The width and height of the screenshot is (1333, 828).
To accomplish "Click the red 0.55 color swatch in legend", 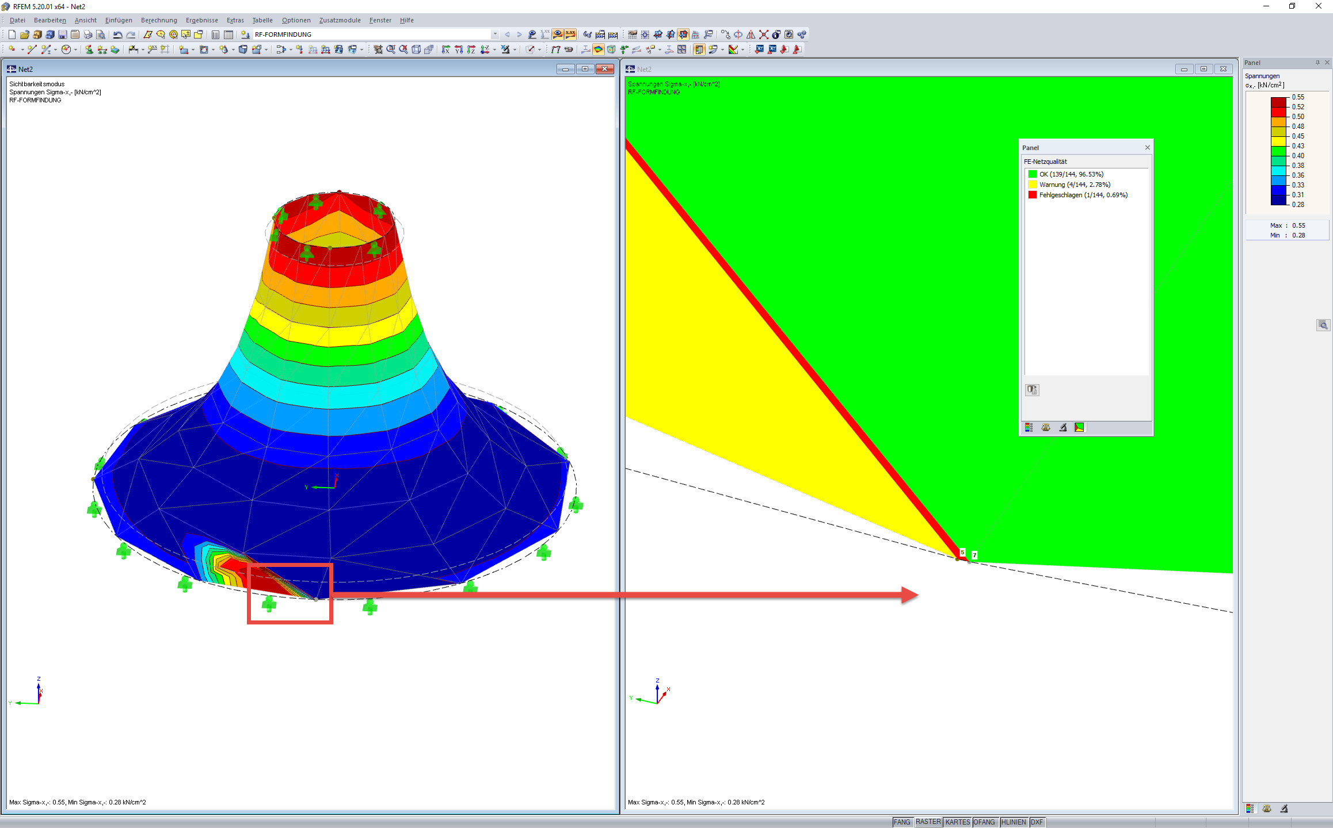I will click(x=1278, y=102).
